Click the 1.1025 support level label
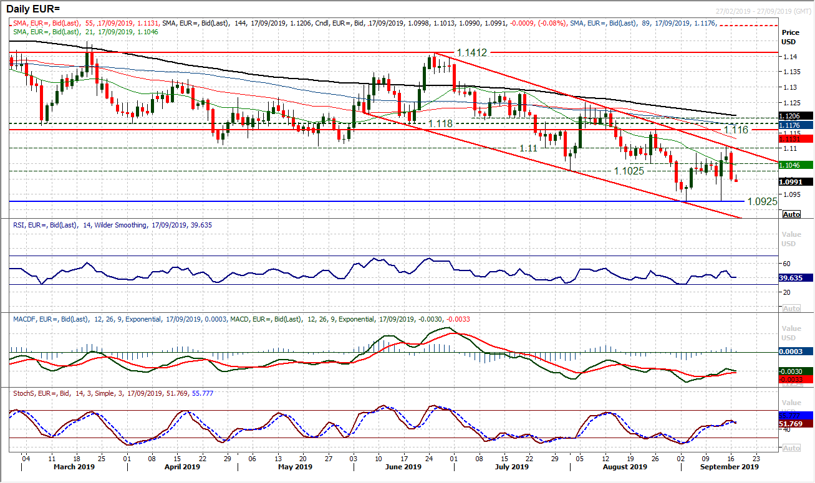Viewport: 815px width, 483px height. [x=630, y=170]
